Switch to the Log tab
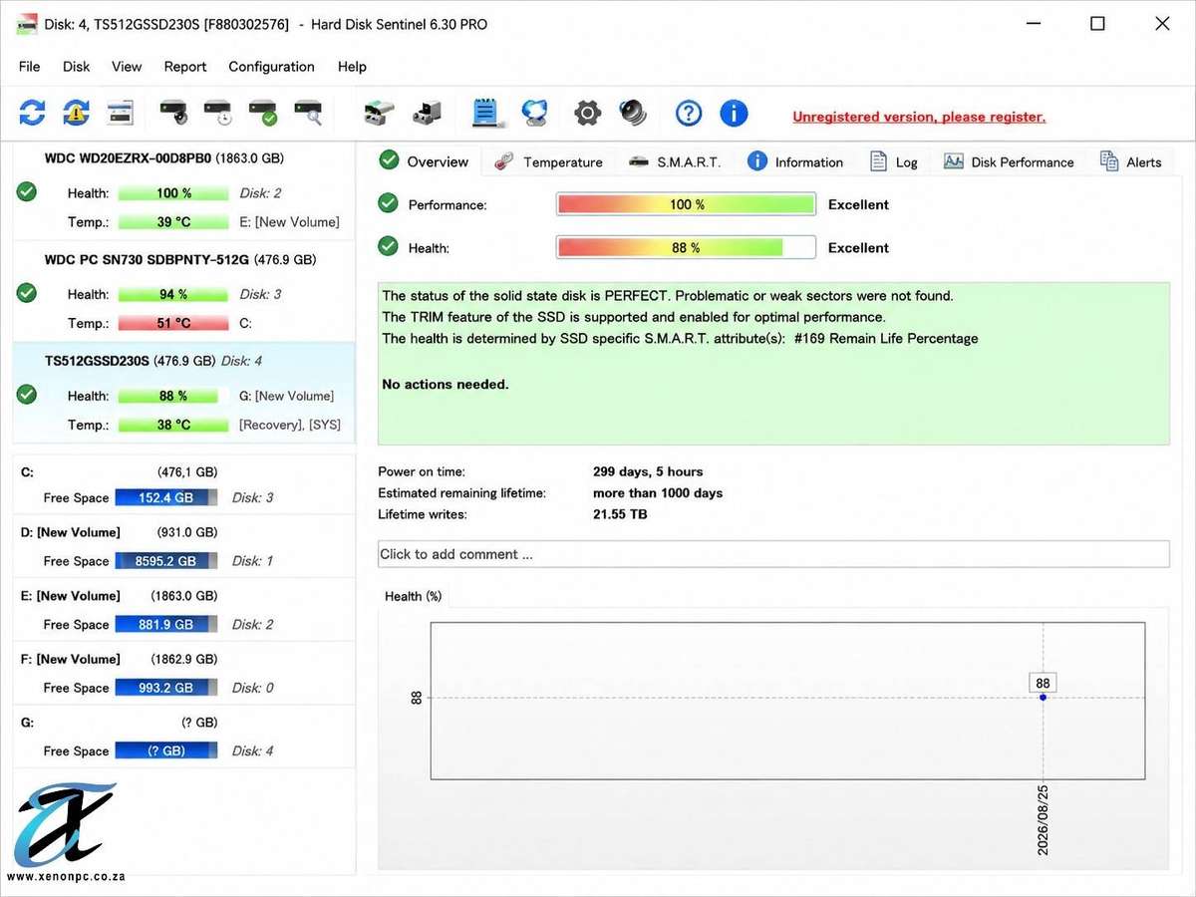Image resolution: width=1196 pixels, height=897 pixels. [x=894, y=162]
